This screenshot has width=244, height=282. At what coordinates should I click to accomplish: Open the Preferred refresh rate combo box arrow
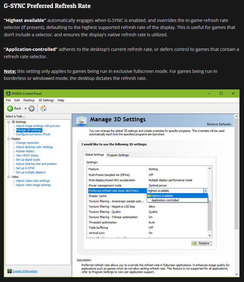coord(205,191)
